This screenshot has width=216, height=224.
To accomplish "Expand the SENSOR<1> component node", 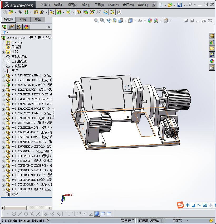I will (x=3, y=190).
